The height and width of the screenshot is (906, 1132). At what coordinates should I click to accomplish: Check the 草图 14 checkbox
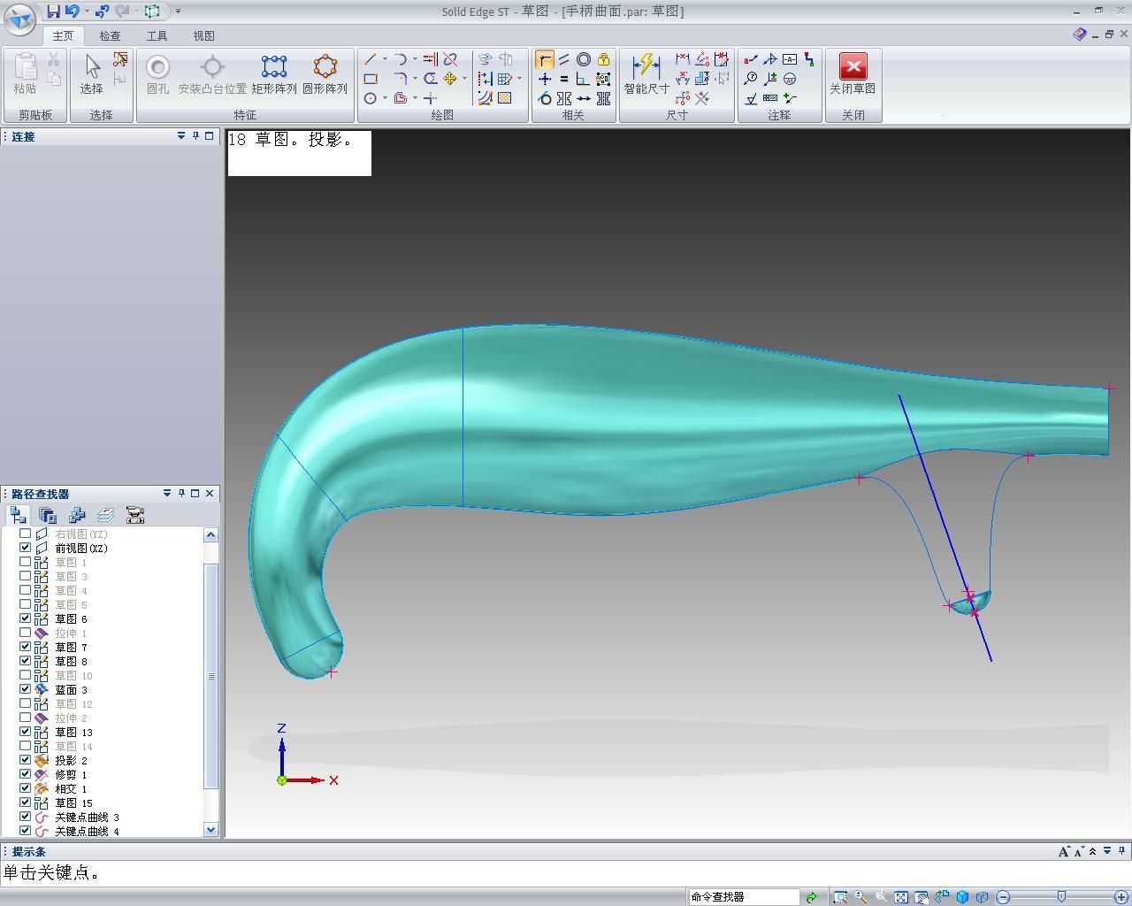[x=26, y=746]
